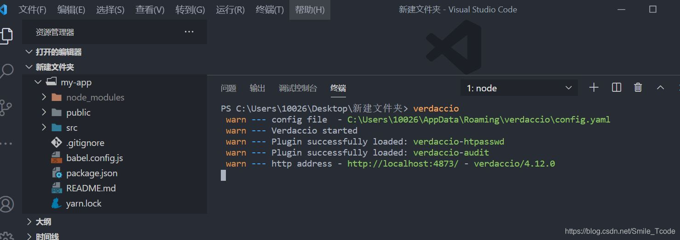This screenshot has height=240, width=680.
Task: Click the package.json file icon
Action: click(57, 173)
